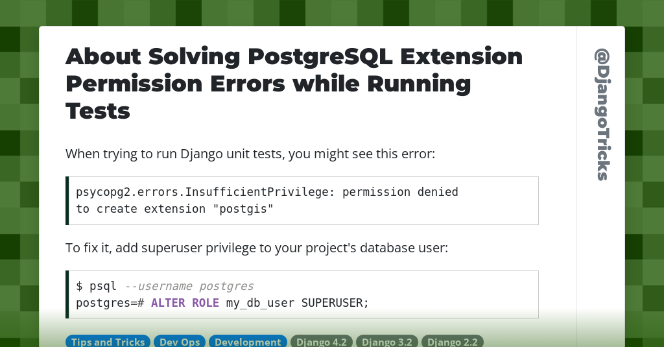Click the $ psql prompt in code
The image size is (664, 347).
[96, 286]
